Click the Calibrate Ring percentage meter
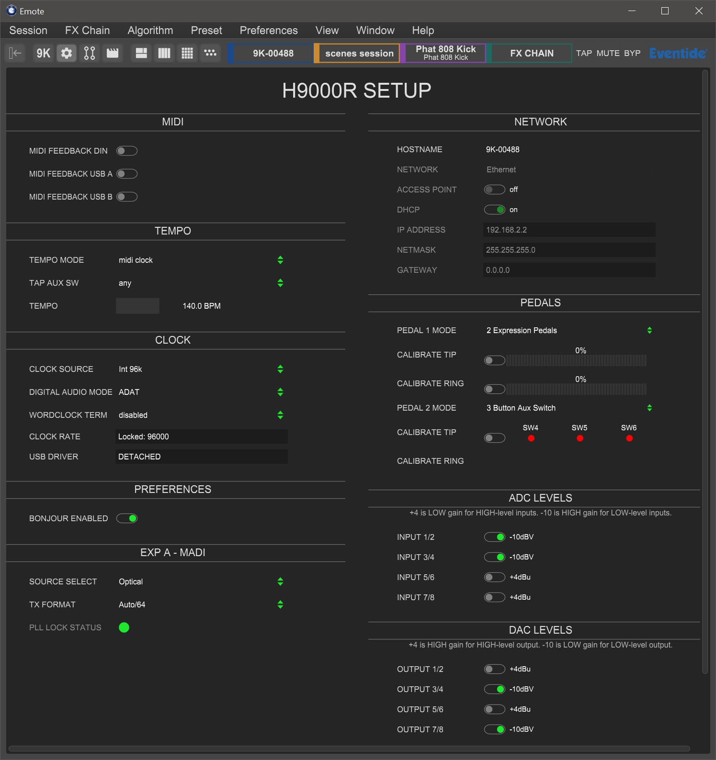Screen dimensions: 716x760 [577, 389]
